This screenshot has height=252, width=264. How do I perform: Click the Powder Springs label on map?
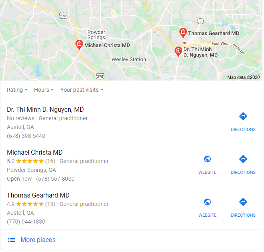[x=96, y=34]
